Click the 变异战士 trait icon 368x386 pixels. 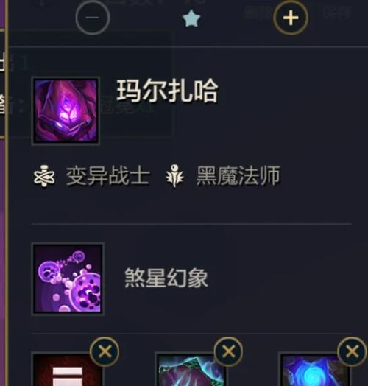(x=44, y=176)
